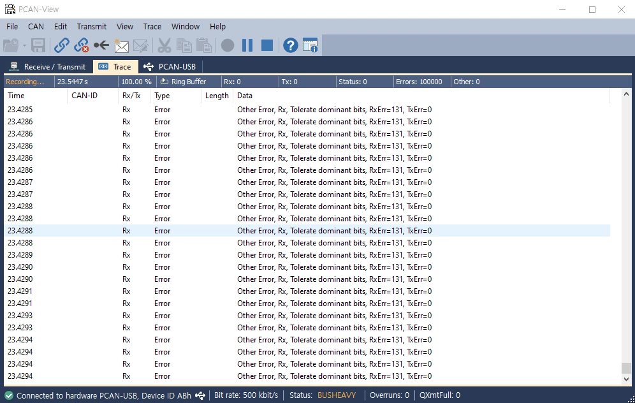
Task: Open the File menu
Action: click(12, 26)
